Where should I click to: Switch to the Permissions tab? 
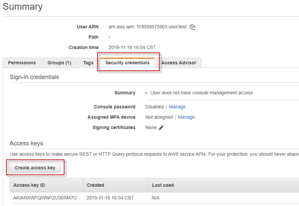click(22, 63)
